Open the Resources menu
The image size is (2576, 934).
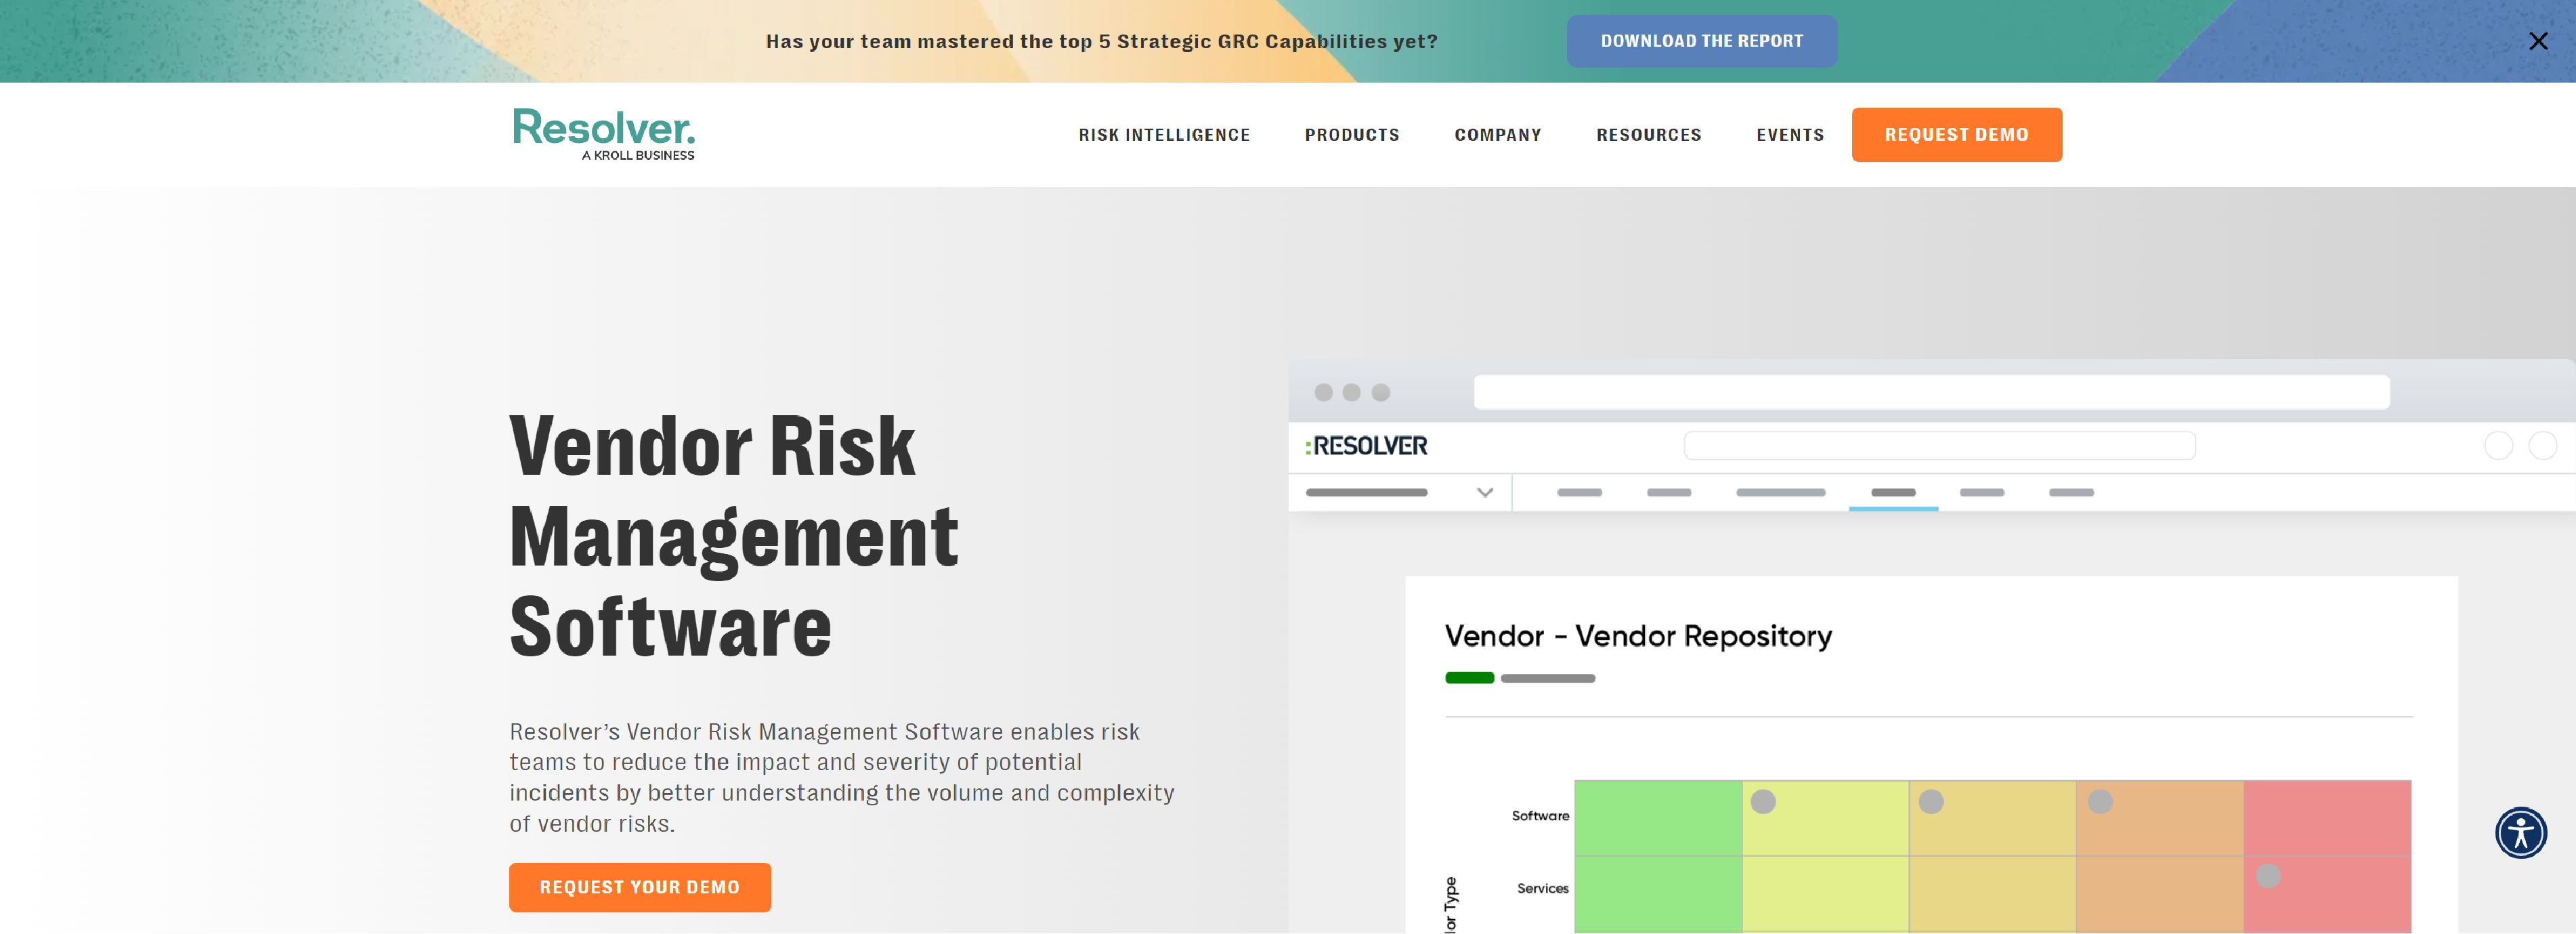(x=1648, y=135)
